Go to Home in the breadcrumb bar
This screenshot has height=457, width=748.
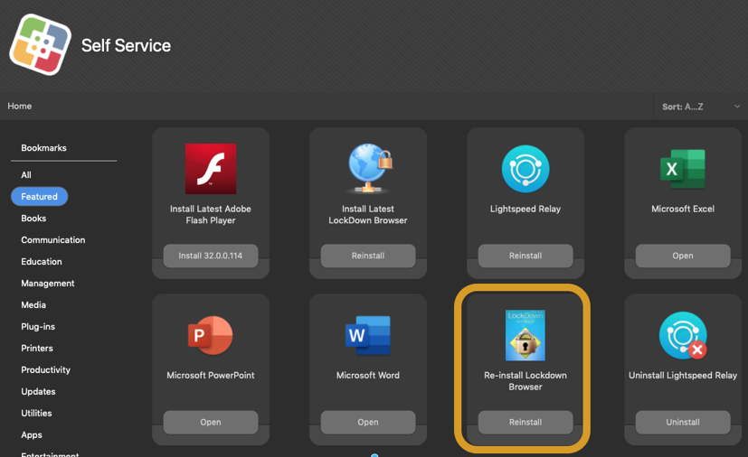tap(20, 107)
